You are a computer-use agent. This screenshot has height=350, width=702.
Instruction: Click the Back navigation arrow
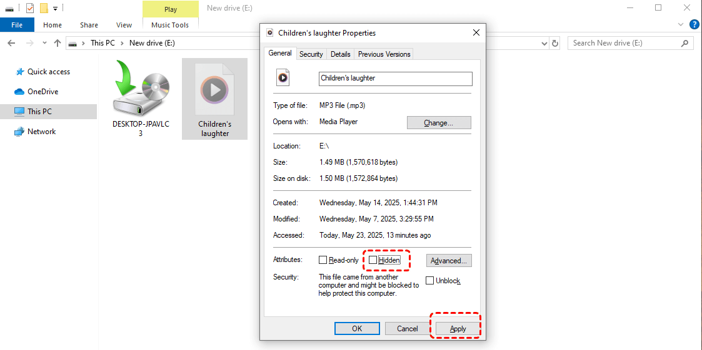click(12, 43)
